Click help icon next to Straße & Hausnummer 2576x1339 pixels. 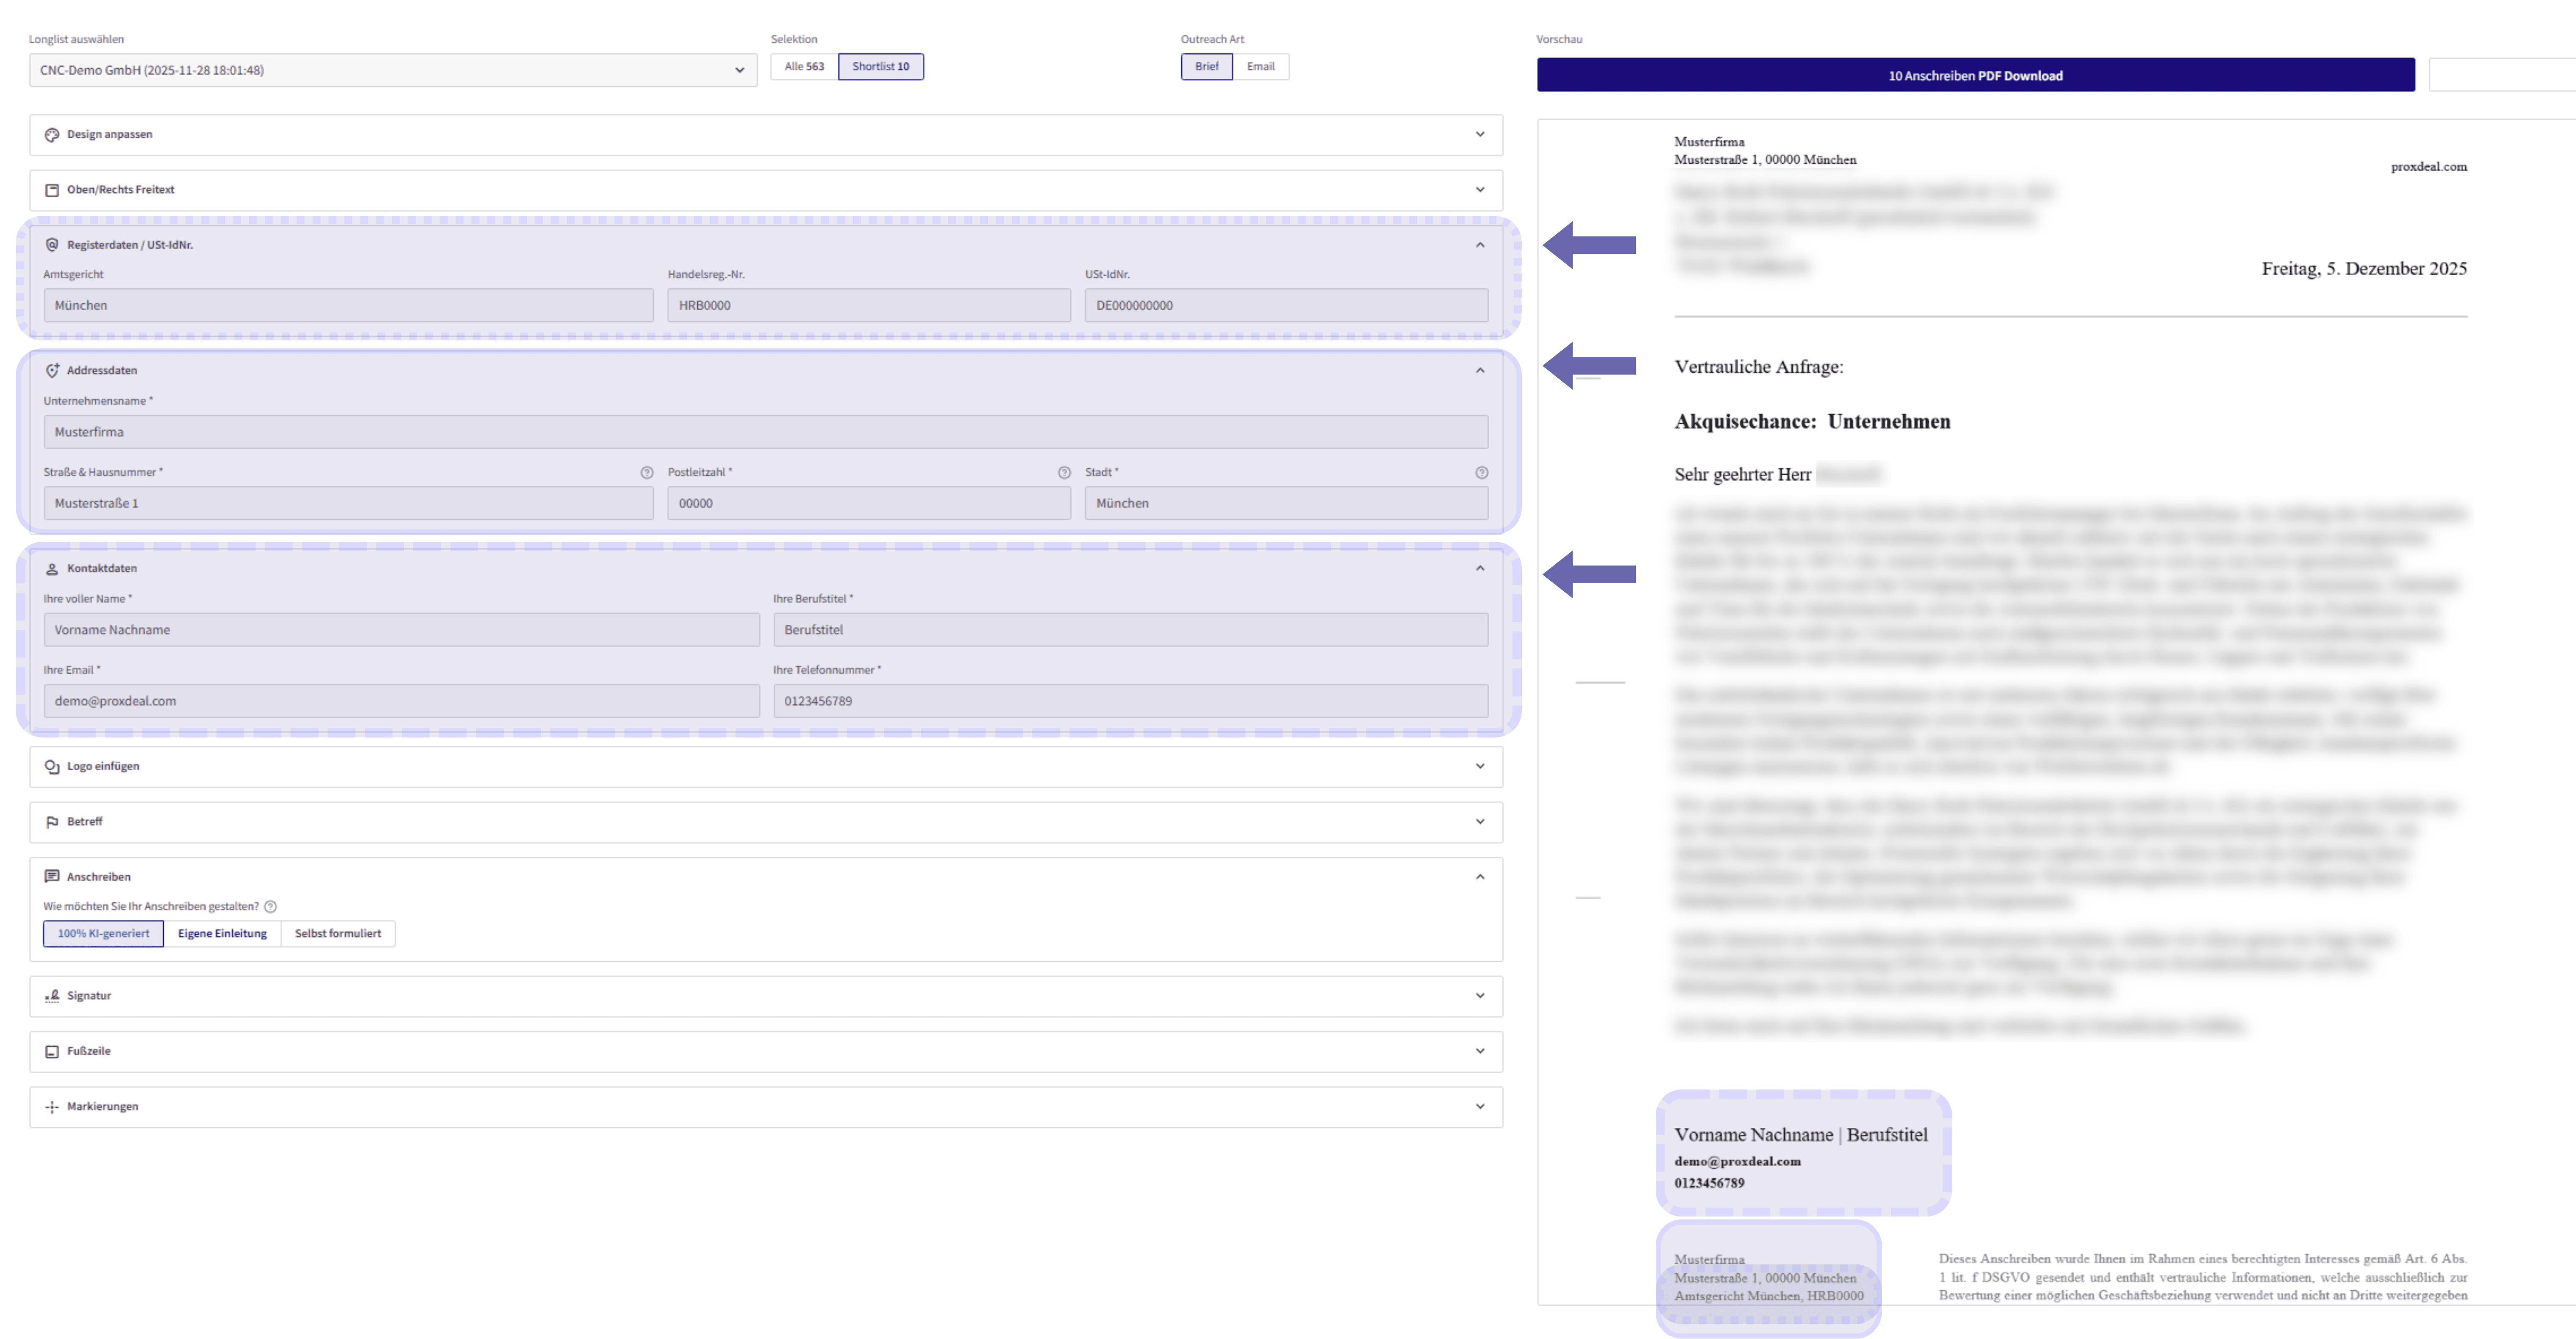pyautogui.click(x=647, y=473)
